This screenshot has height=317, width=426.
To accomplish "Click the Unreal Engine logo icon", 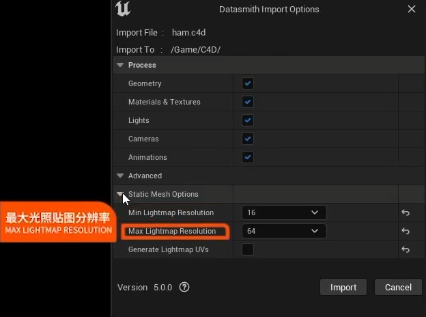I will 123,9.
